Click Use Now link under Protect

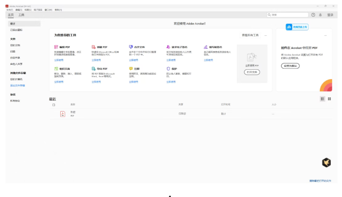pos(171,82)
